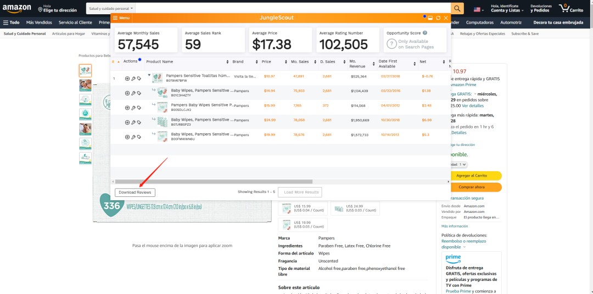593x294 pixels.
Task: Click circled plus icon for B01C3H4ZTY
Action: click(x=127, y=93)
